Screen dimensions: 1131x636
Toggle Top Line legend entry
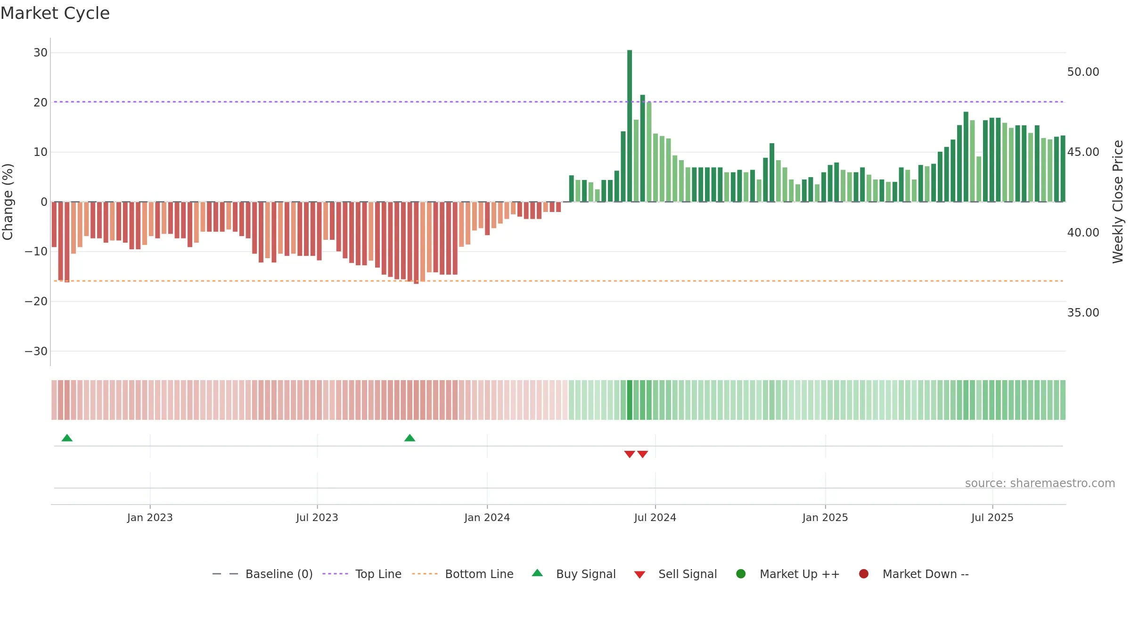(x=362, y=574)
